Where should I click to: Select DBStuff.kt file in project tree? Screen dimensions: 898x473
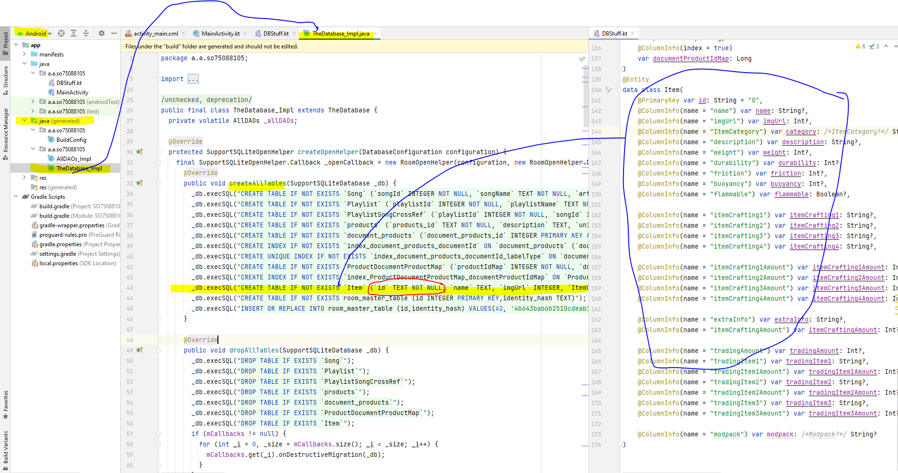[65, 83]
